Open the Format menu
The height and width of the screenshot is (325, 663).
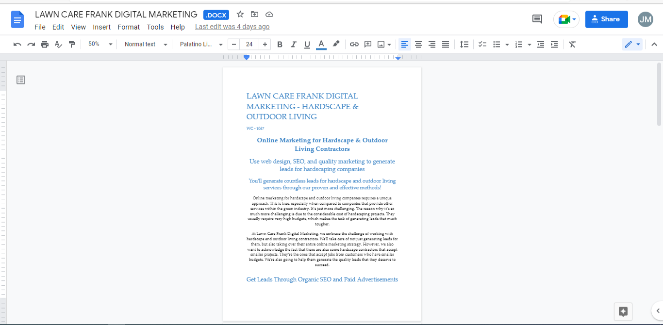[129, 27]
